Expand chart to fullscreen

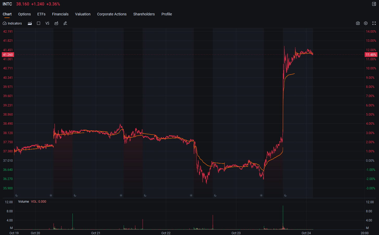coord(374,23)
